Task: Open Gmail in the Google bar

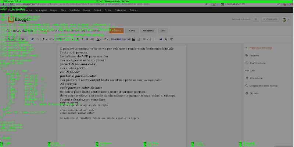Action: [97, 10]
